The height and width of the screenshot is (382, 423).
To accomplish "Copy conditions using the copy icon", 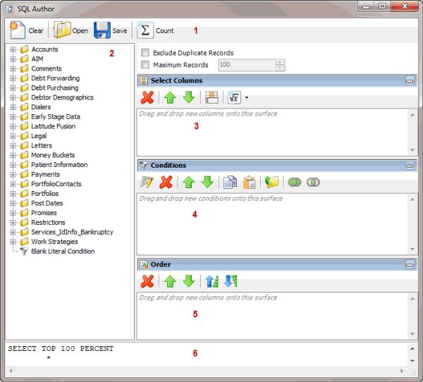I will [x=230, y=182].
